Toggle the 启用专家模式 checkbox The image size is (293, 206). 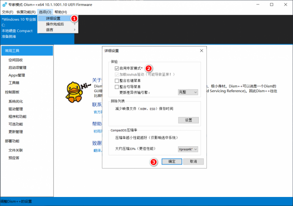[x=117, y=68]
